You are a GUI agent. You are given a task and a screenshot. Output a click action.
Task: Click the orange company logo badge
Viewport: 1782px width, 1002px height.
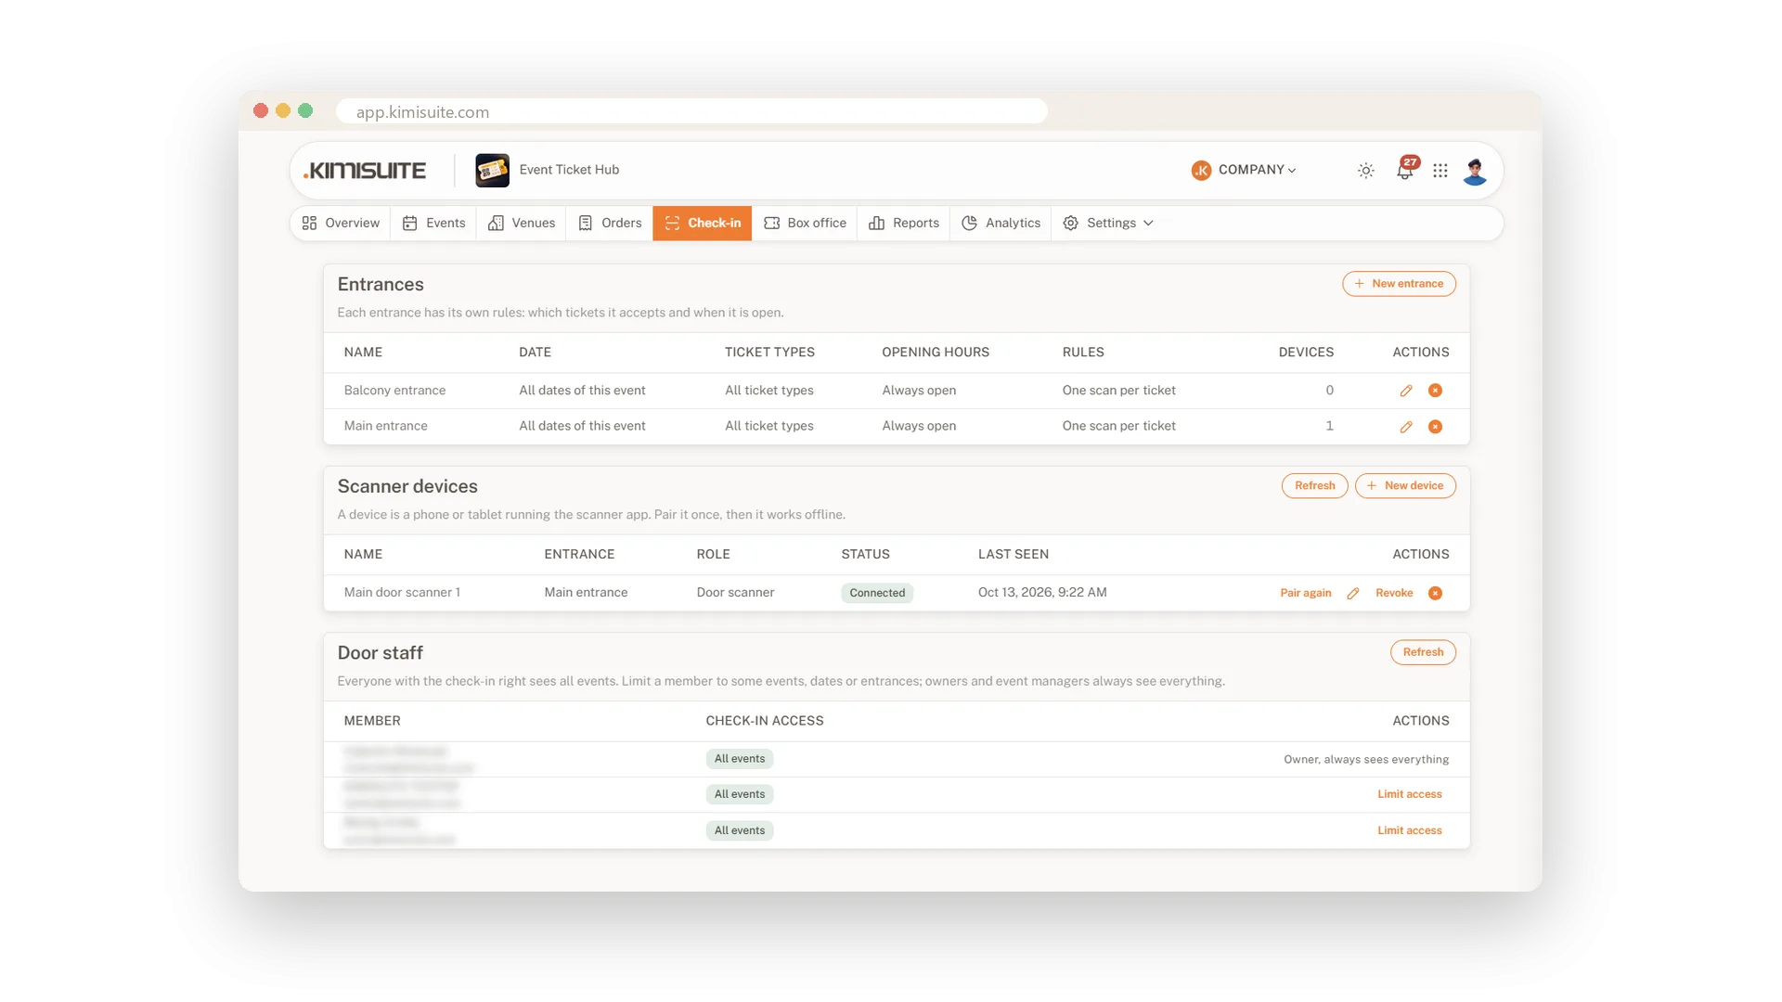point(1201,171)
